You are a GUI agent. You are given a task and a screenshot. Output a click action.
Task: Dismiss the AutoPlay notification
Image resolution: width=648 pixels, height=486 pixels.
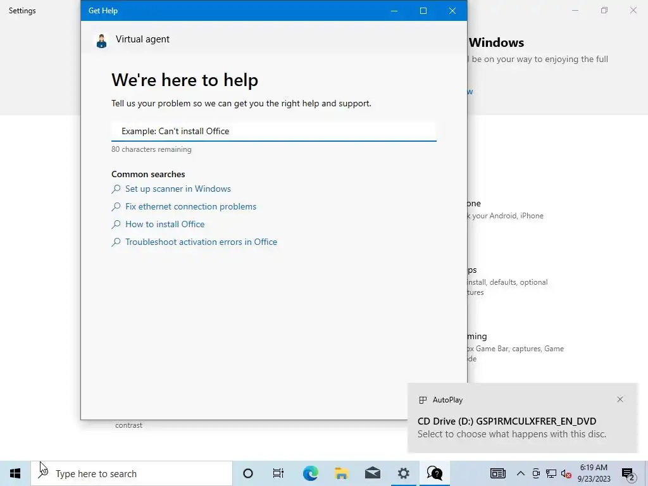(x=620, y=399)
